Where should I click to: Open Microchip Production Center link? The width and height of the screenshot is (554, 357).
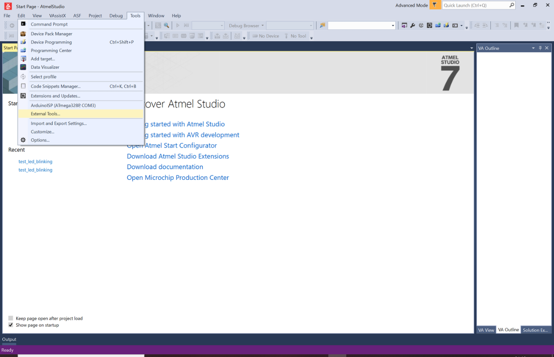tap(178, 178)
